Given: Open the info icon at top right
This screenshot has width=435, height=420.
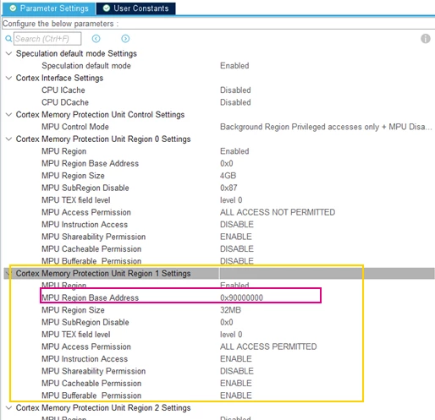Looking at the screenshot, I should click(426, 39).
